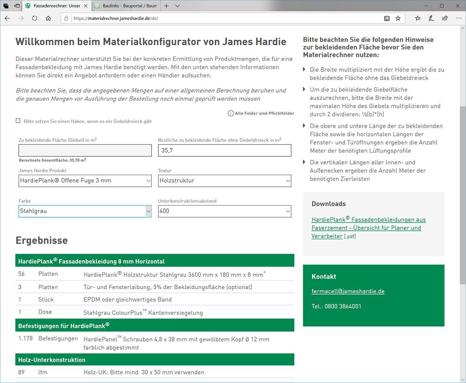466x383 pixels.
Task: Click the vertical page scrollbar
Action: [463, 195]
